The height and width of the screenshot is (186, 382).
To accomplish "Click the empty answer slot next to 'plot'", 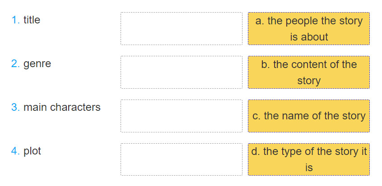I will click(x=182, y=159).
